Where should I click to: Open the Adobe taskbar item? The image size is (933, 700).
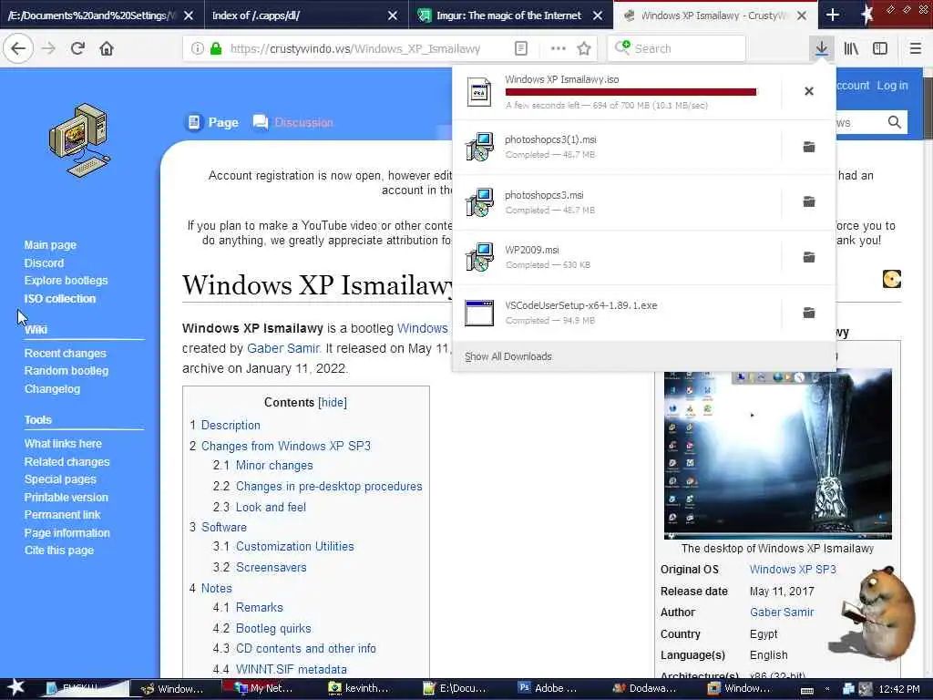(x=548, y=688)
